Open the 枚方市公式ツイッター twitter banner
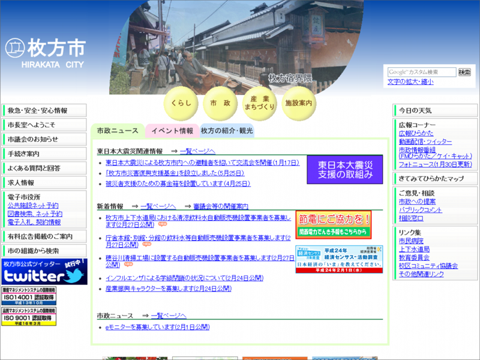Viewport: 480px width, 360px height. (44, 272)
